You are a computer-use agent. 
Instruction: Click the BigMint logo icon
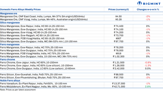[x=140, y=3]
